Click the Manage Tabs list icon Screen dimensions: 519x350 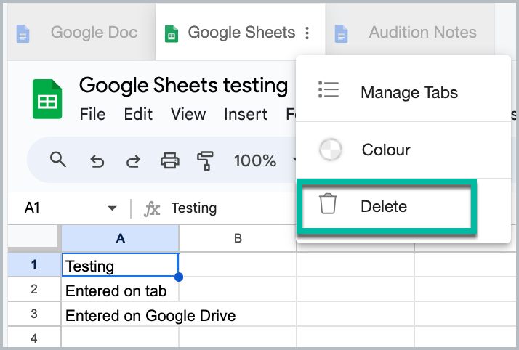(329, 89)
